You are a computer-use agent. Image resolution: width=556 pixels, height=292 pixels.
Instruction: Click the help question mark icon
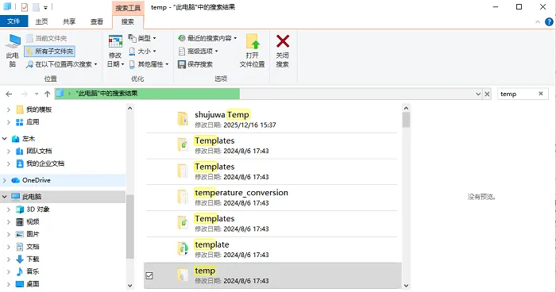coord(549,21)
